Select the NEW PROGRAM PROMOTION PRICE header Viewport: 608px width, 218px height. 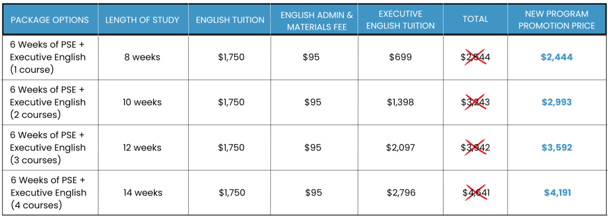[x=557, y=20]
